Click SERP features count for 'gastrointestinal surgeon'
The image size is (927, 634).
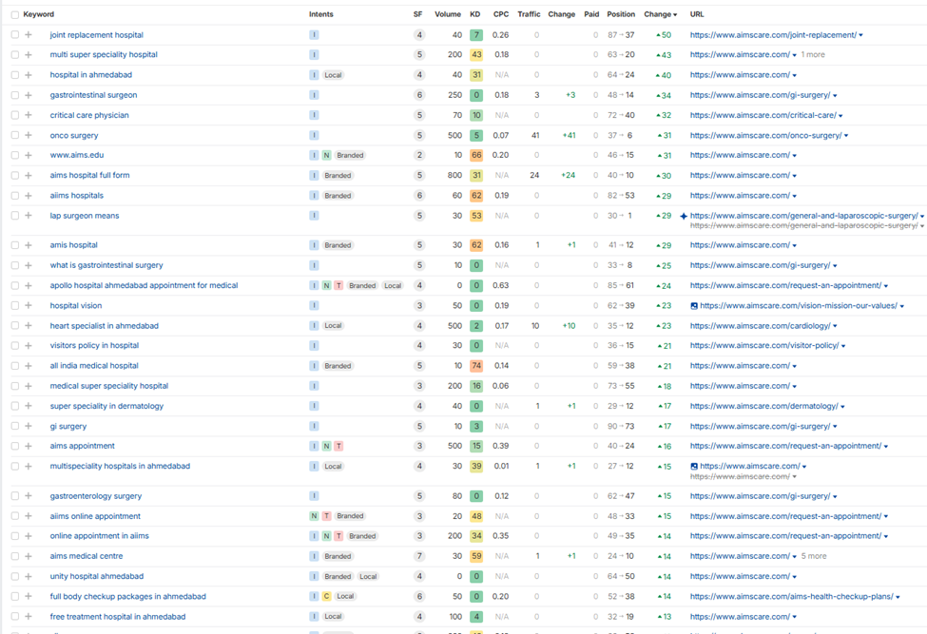point(419,95)
